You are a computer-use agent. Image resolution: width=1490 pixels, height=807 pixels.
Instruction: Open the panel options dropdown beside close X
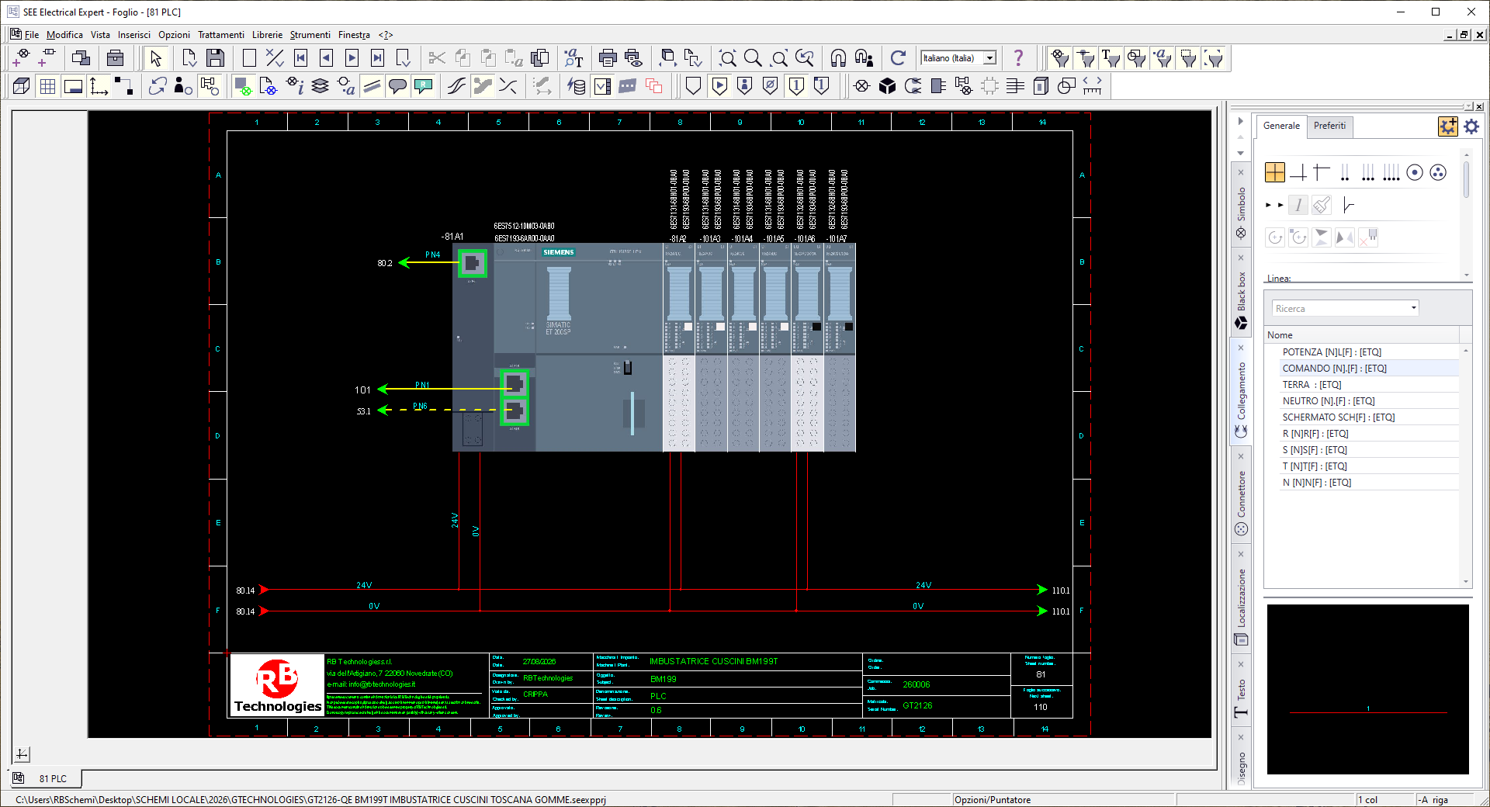[x=1468, y=106]
